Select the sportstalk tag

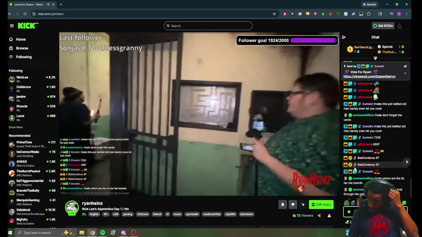point(192,214)
